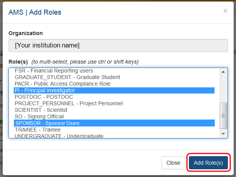Select GRADUATE_STUDENT - Graduate Student role
Viewport: 236px width, 177px height.
coord(67,77)
